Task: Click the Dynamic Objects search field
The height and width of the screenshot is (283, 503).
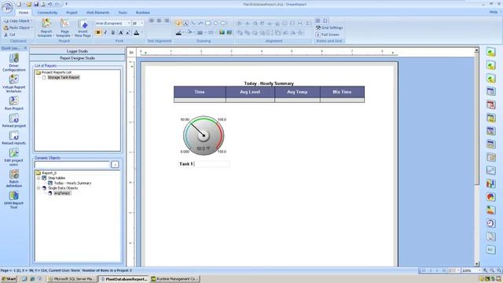Action: [72, 164]
